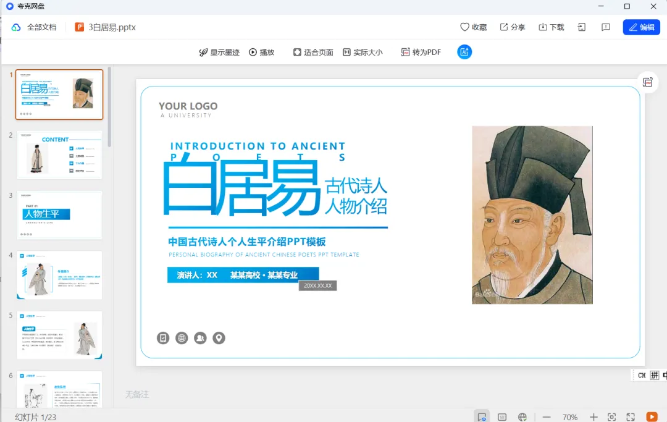The image size is (667, 422).
Task: Click the floating PDF tool icon at top right of slide
Action: (647, 82)
